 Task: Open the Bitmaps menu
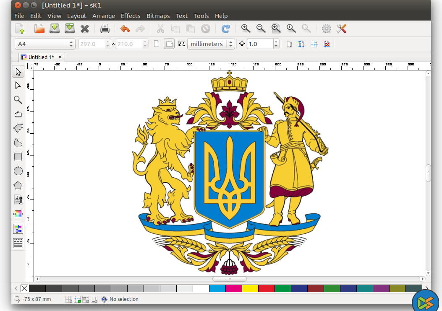coord(158,16)
